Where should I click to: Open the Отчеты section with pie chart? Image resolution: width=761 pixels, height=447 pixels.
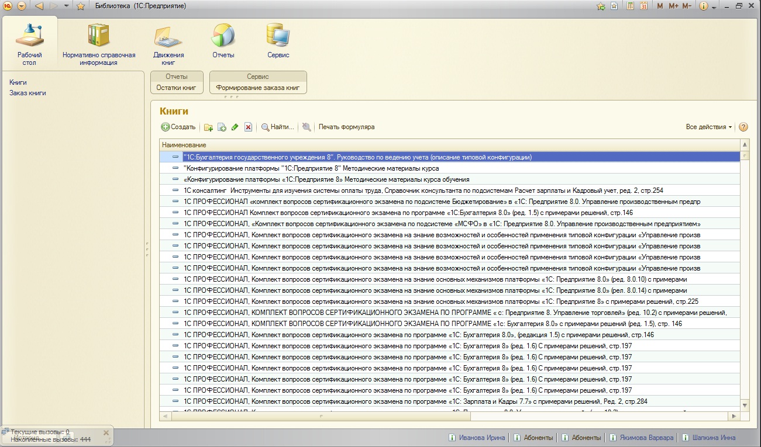point(223,41)
